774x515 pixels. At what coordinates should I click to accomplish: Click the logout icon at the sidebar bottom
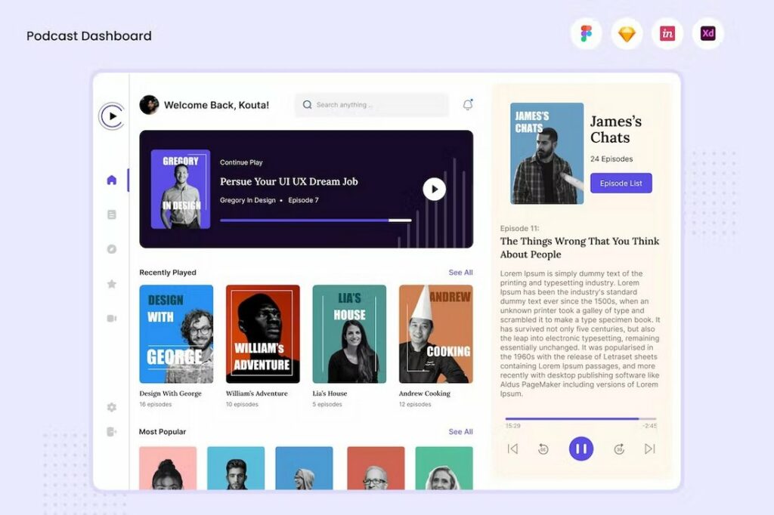pyautogui.click(x=111, y=432)
